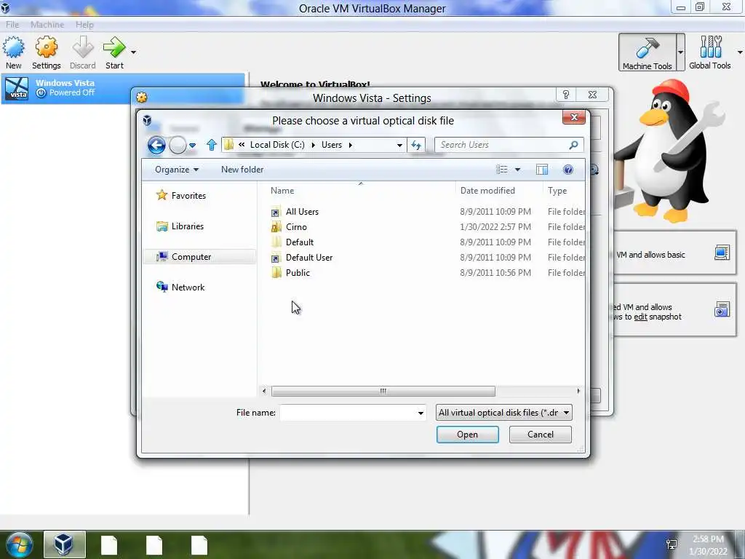Click the Settings window help button
The image size is (745, 559).
(566, 95)
